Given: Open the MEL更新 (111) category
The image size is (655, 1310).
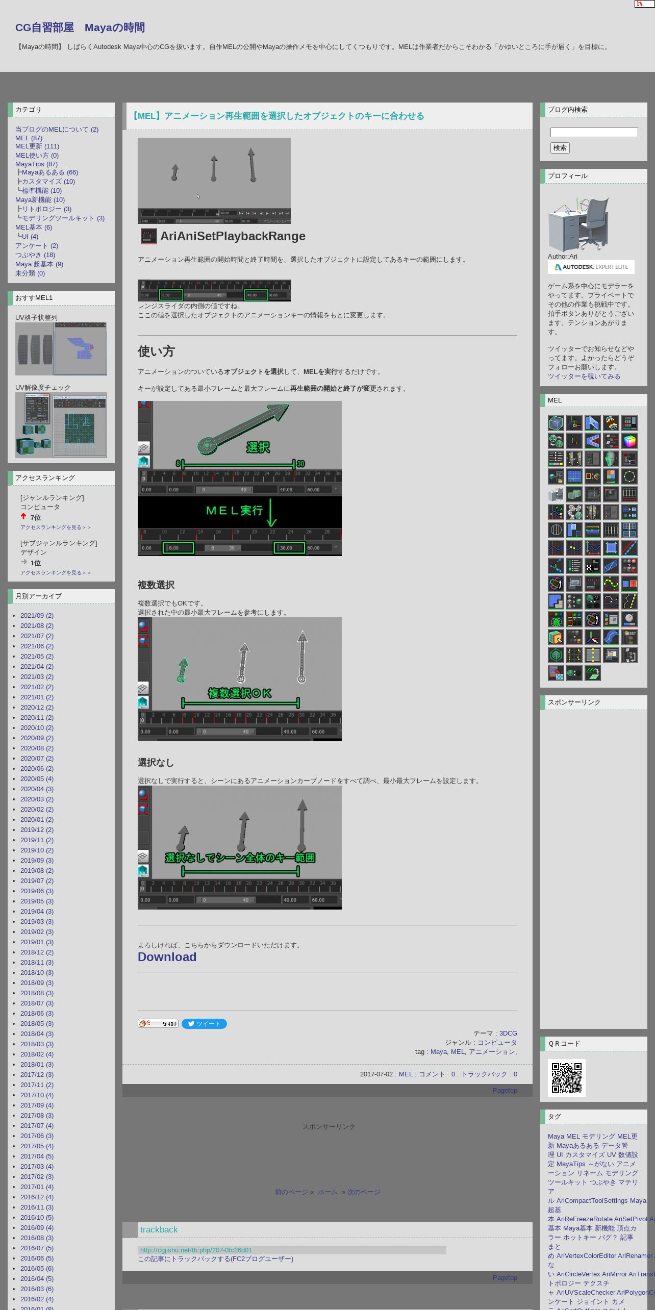Looking at the screenshot, I should pos(37,146).
